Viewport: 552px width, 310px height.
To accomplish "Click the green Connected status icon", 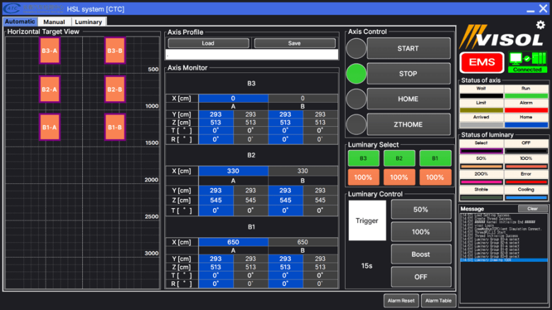I will point(527,62).
